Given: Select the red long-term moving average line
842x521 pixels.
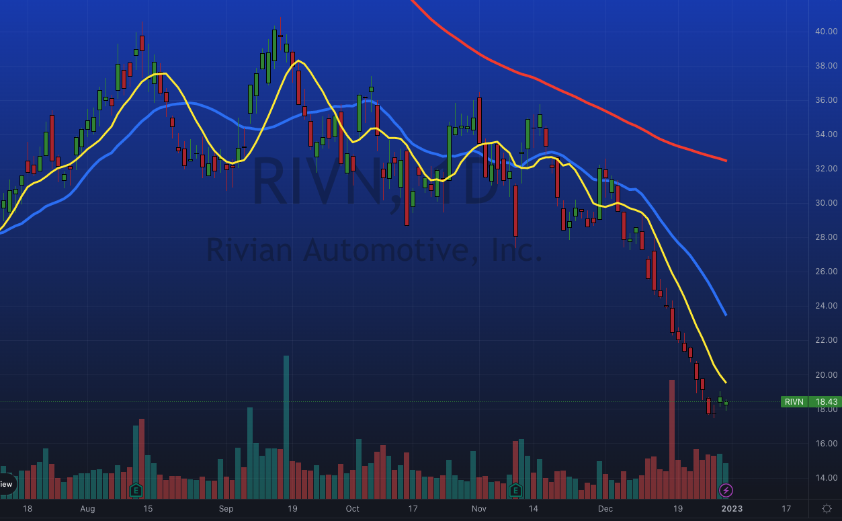Looking at the screenshot, I should tap(569, 93).
